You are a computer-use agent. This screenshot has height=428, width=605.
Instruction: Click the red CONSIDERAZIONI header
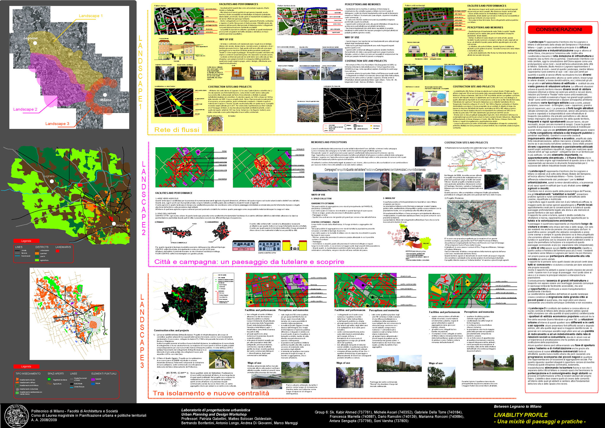[x=560, y=30]
